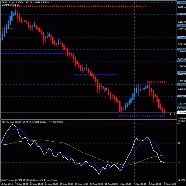Click the TDI indicator values label
Screen dimensions: 186x186
click(x=25, y=122)
